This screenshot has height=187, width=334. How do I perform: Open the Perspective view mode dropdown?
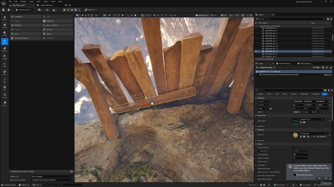click(202, 15)
